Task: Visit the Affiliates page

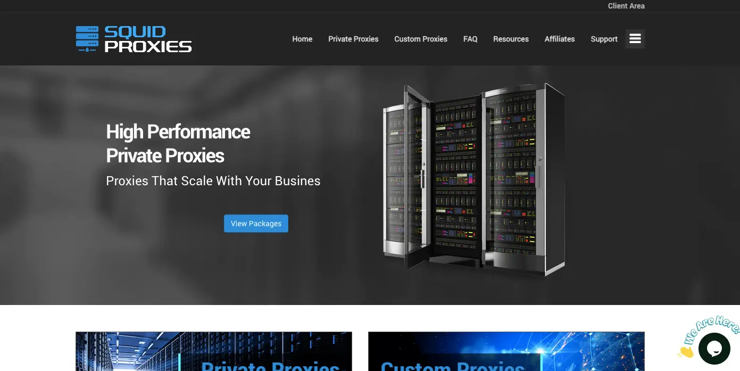Action: (560, 39)
